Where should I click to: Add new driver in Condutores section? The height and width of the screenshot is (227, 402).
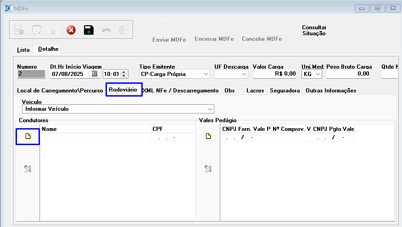[x=28, y=136]
